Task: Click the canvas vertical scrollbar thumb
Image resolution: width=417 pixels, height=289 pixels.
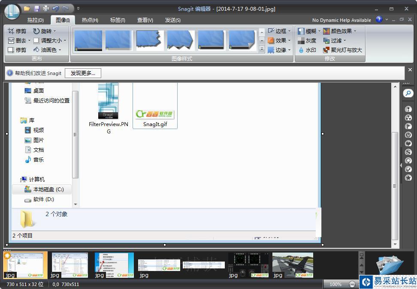Action: point(395,186)
